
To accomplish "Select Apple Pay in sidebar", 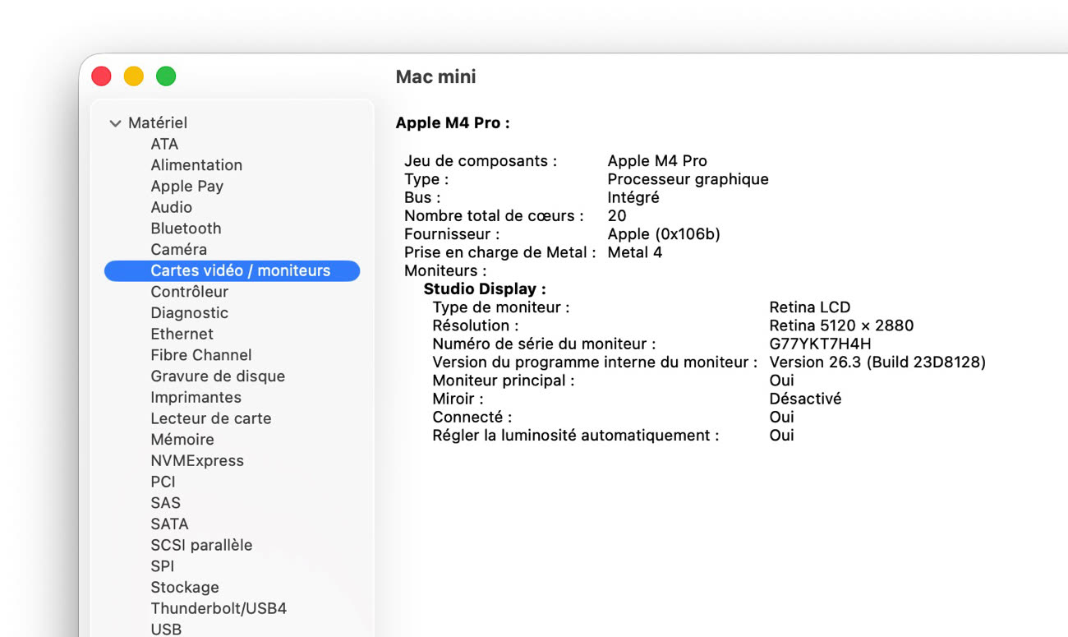I will (186, 187).
